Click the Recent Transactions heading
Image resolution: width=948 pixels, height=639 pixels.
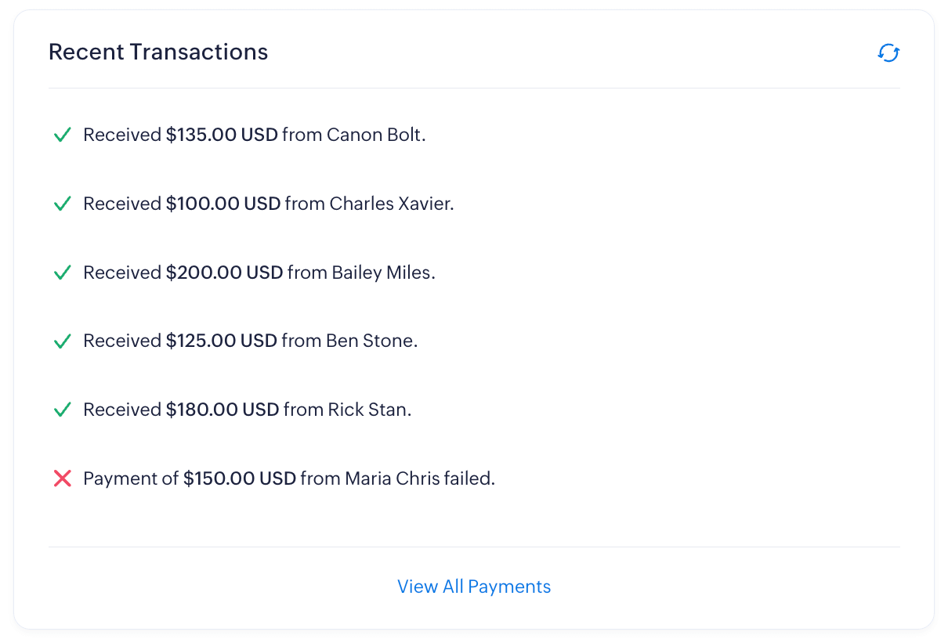pos(158,52)
